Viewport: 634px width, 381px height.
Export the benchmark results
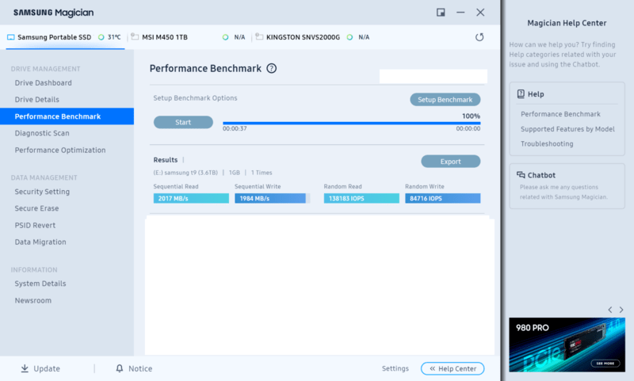pos(450,162)
